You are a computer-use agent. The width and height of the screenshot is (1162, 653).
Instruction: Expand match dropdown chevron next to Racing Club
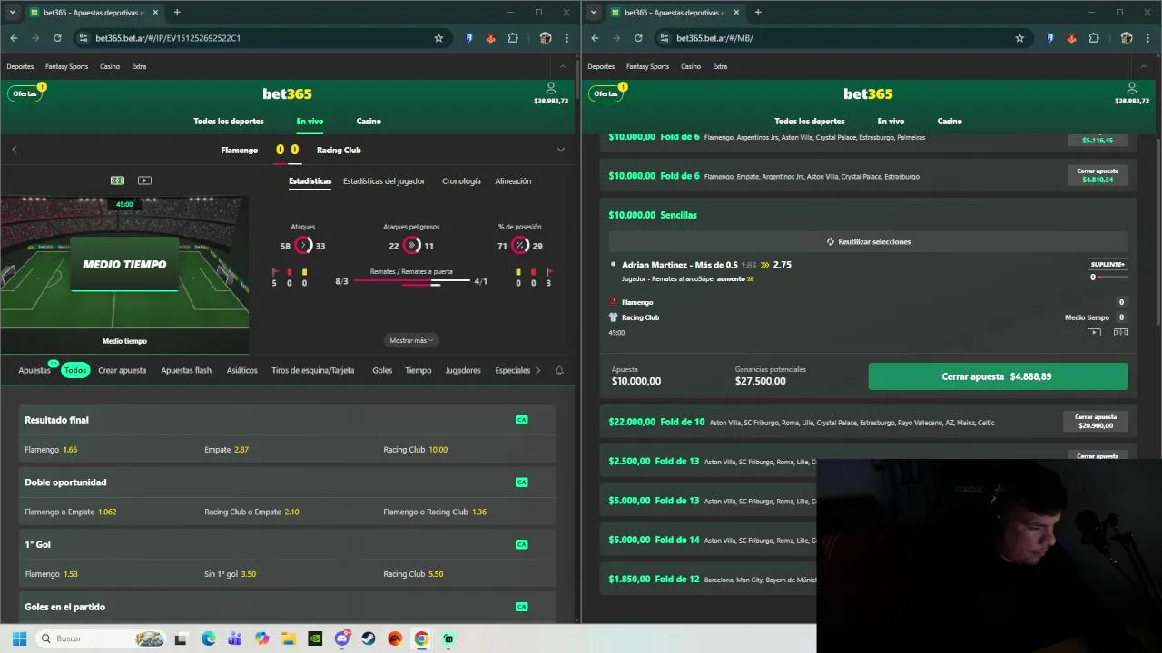560,150
